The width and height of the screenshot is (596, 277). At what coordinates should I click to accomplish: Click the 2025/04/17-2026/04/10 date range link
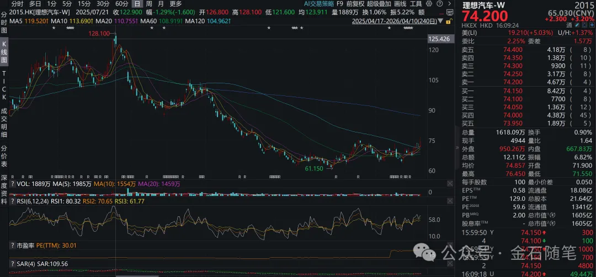click(395, 21)
